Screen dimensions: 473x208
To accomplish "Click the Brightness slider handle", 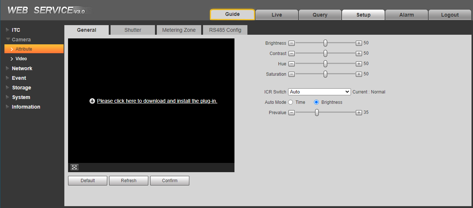I will (x=325, y=43).
